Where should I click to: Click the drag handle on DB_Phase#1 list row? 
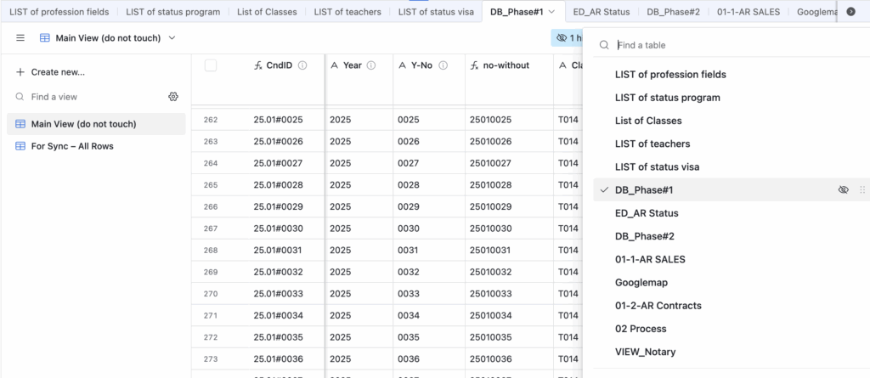pos(862,190)
